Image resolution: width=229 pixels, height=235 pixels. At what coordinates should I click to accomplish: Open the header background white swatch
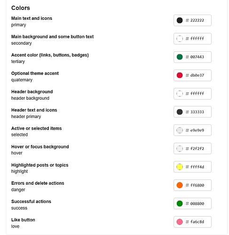tap(180, 94)
